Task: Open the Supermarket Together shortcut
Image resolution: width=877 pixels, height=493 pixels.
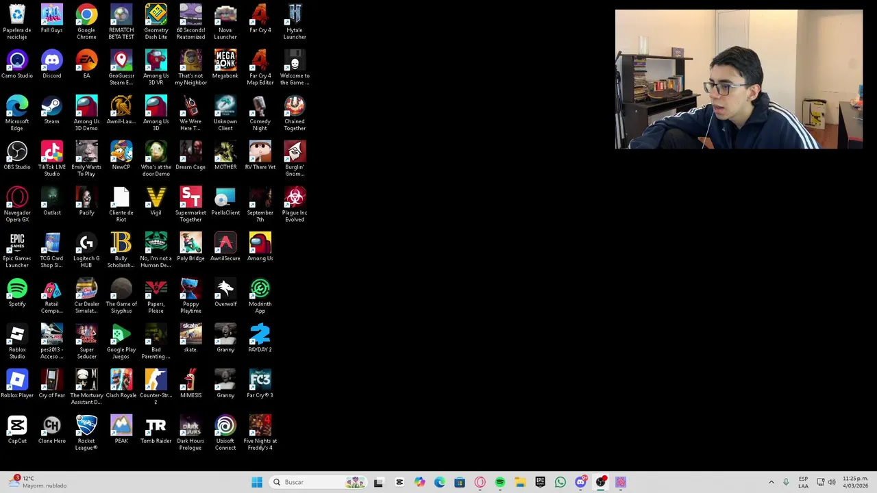Action: [x=190, y=204]
